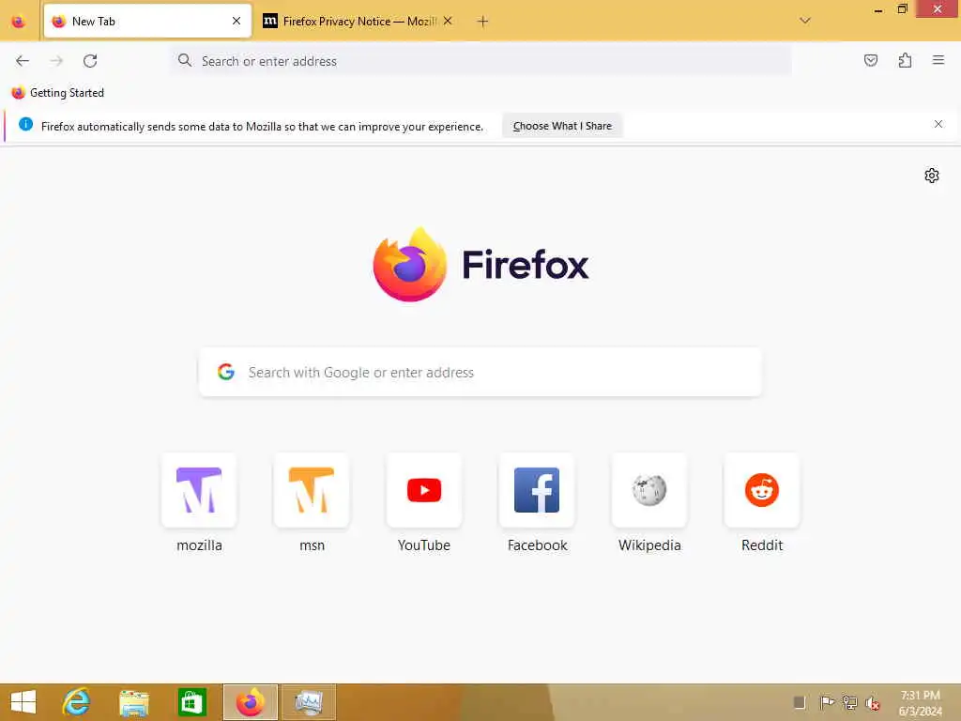Viewport: 961px width, 721px height.
Task: Open the network tray icon
Action: [x=849, y=702]
